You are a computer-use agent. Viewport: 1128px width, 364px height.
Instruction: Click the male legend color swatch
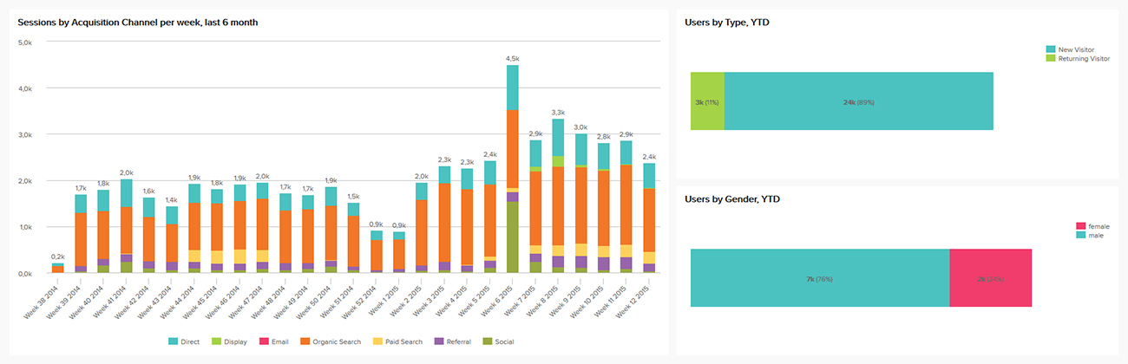tap(1080, 234)
